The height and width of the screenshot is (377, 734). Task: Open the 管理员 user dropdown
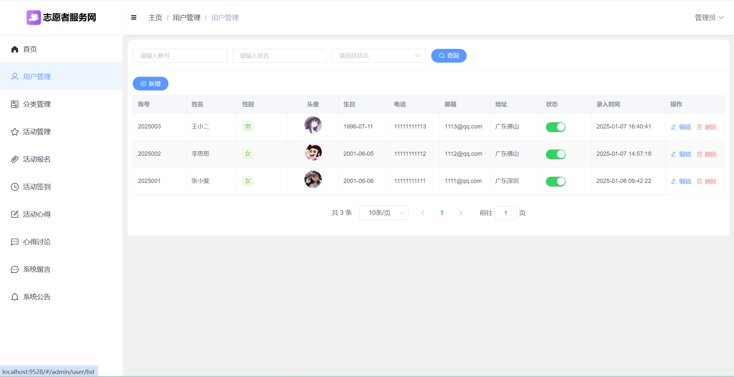coord(709,18)
